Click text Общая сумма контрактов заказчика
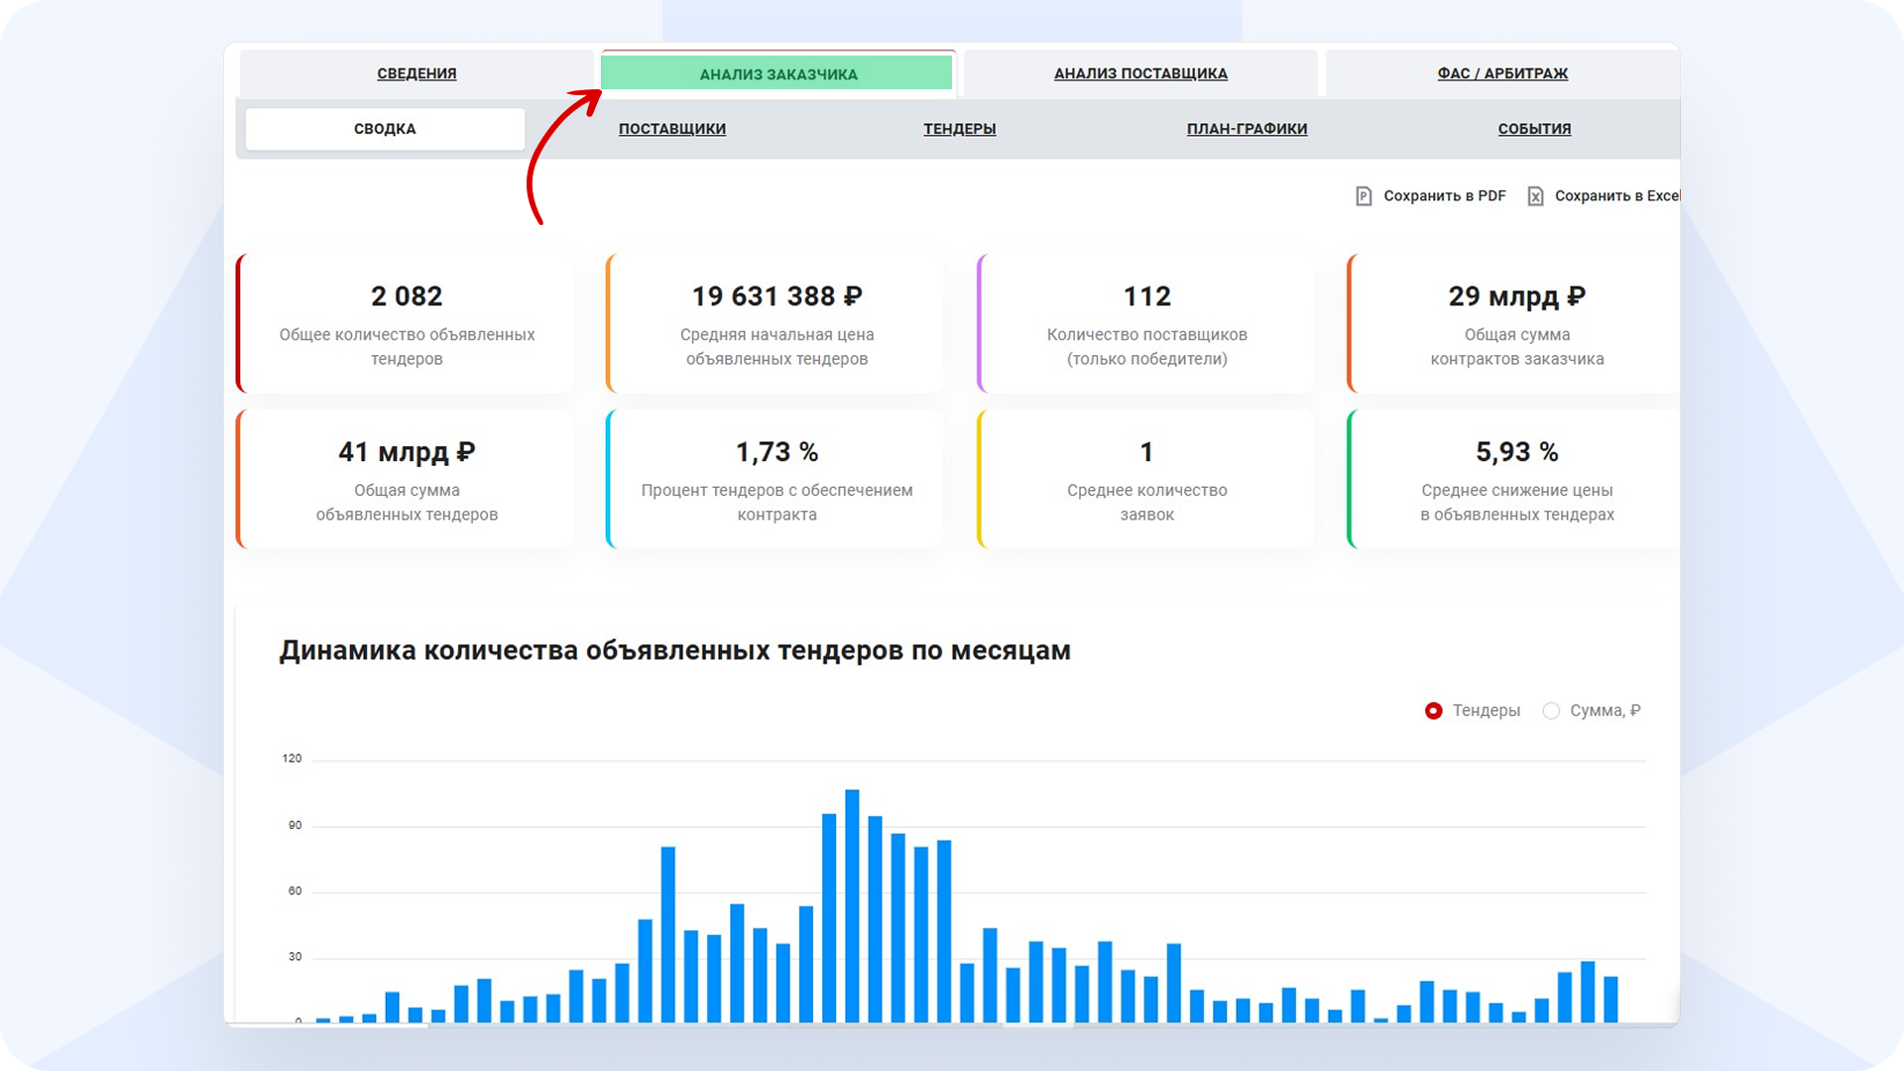This screenshot has width=1904, height=1071. pos(1517,347)
